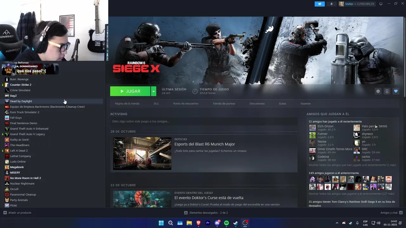Select Fall Guys in library
Image resolution: width=406 pixels, height=228 pixels.
click(16, 118)
